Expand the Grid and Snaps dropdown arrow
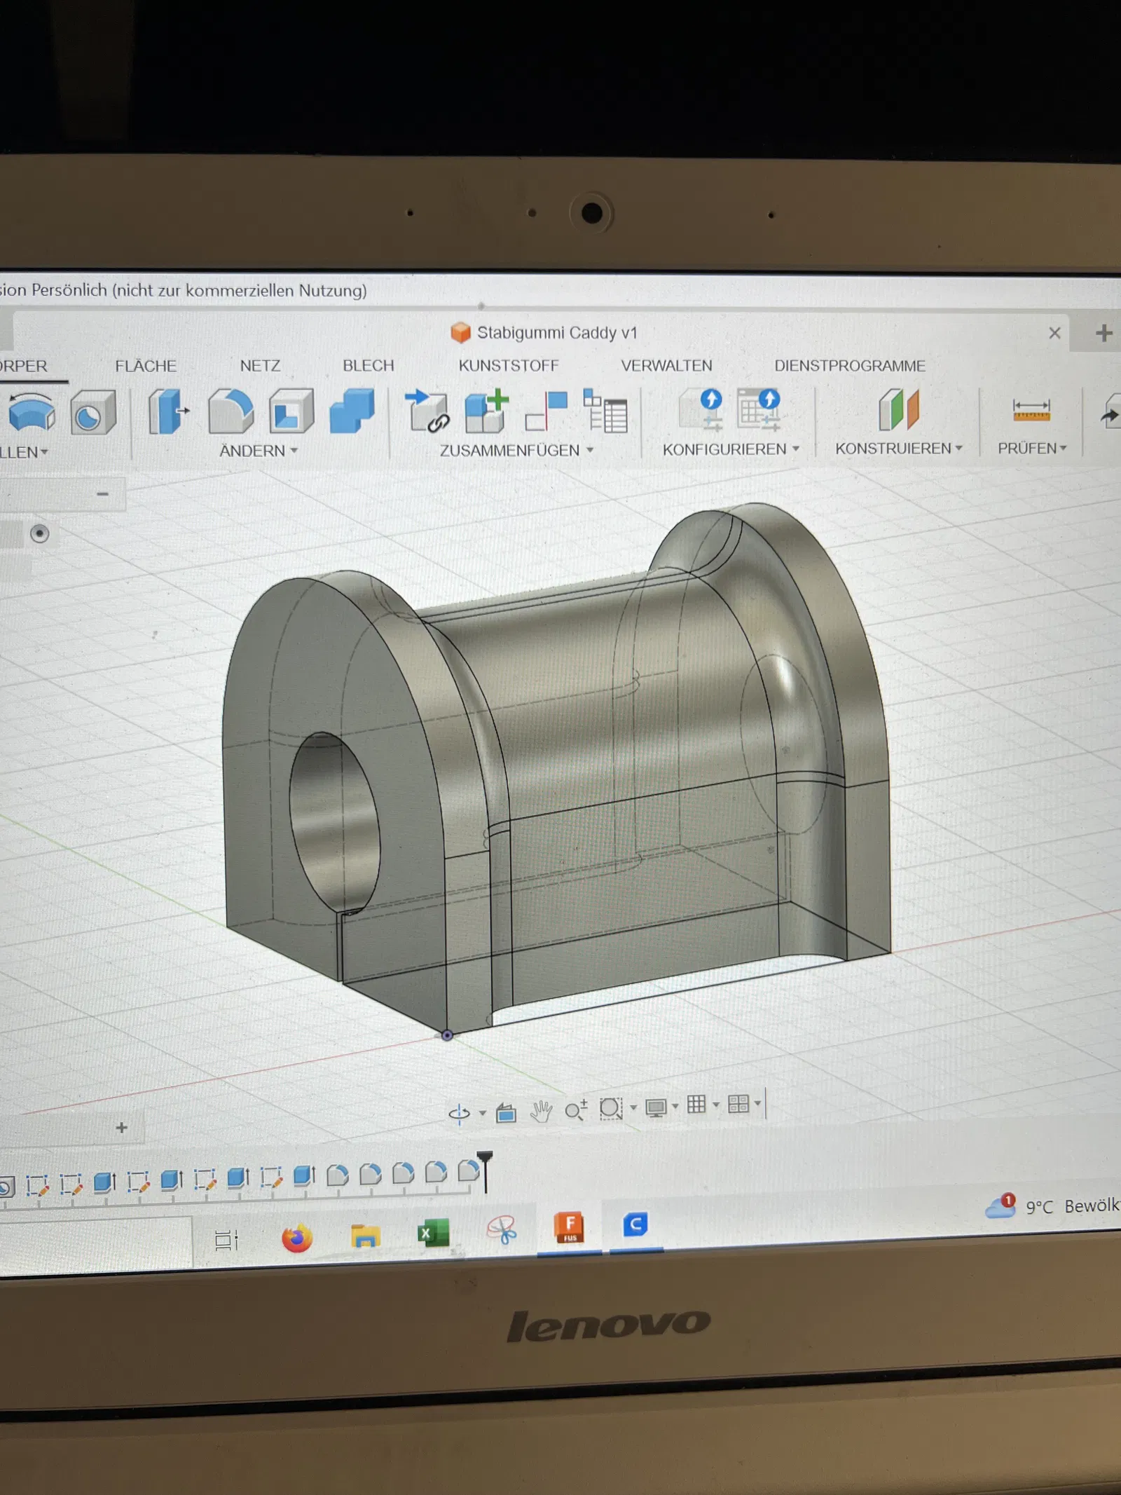 coord(716,1105)
